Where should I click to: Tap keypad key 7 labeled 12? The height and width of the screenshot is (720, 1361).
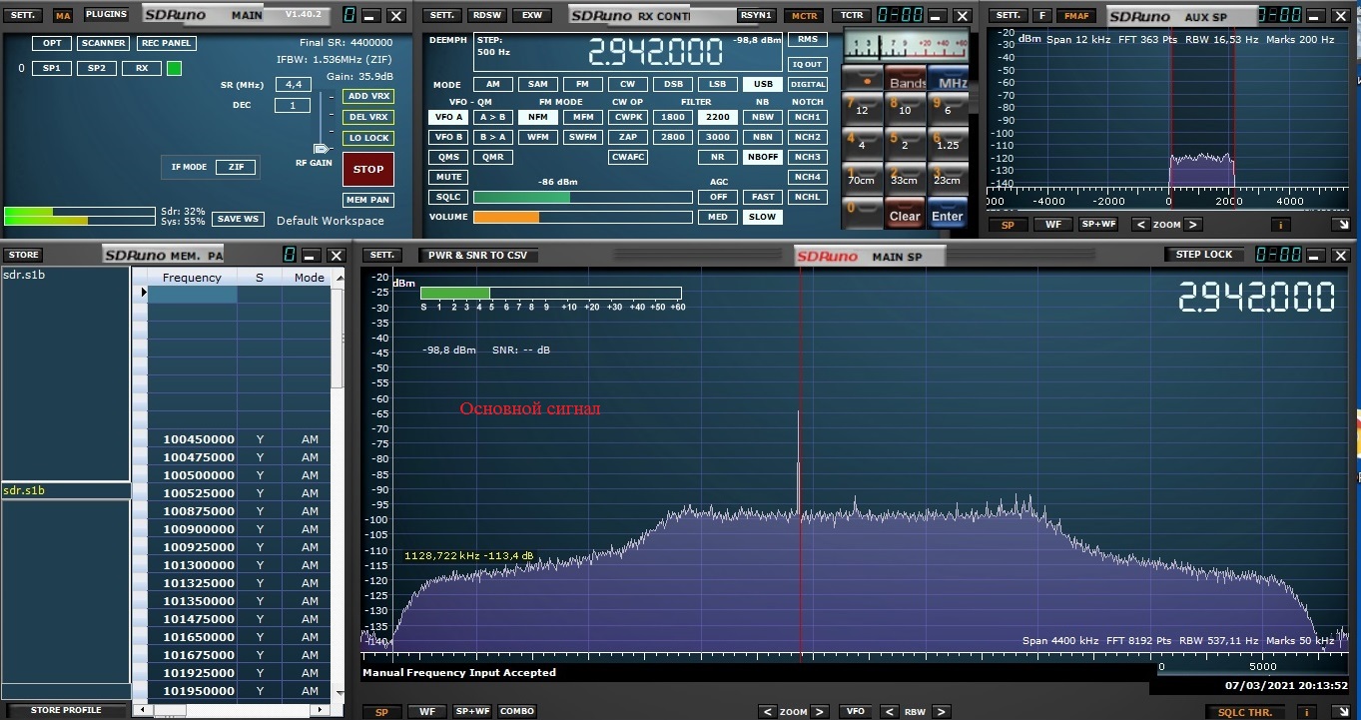(862, 109)
